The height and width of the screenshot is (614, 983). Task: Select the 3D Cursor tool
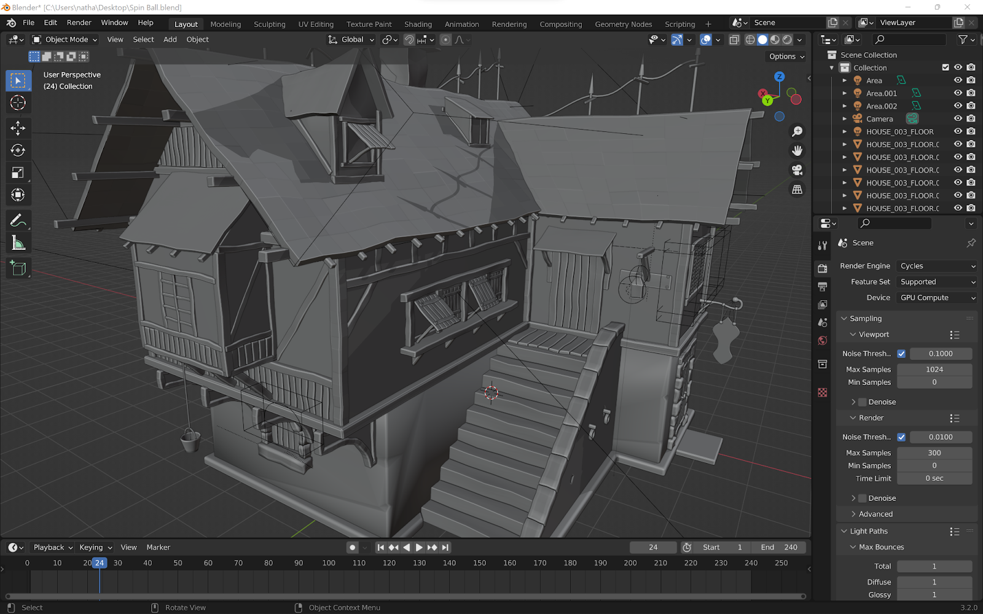18,103
